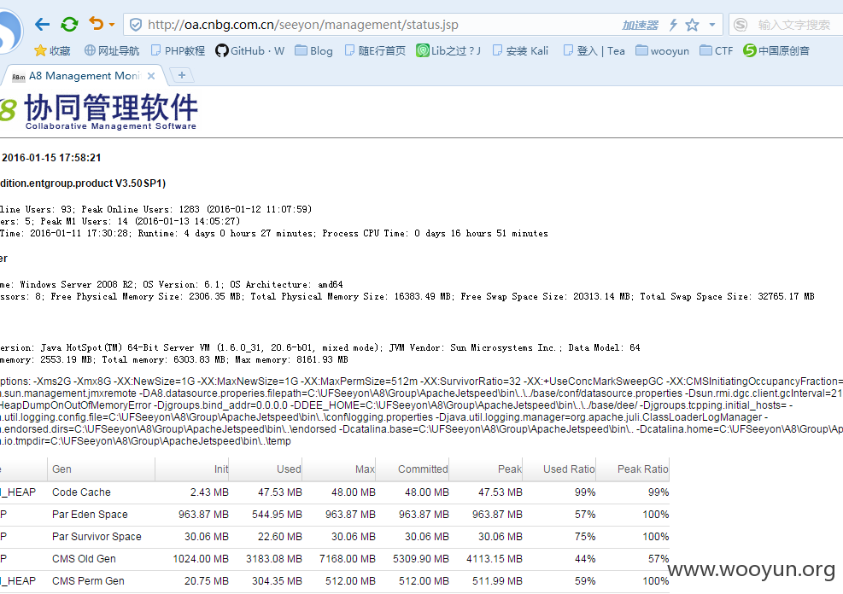Click the timestamp 2016-01-15 17:58:21

tap(51, 158)
